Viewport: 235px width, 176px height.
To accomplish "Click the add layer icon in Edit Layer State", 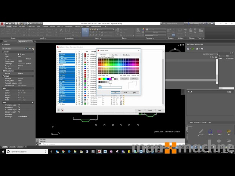I will [x=58, y=110].
